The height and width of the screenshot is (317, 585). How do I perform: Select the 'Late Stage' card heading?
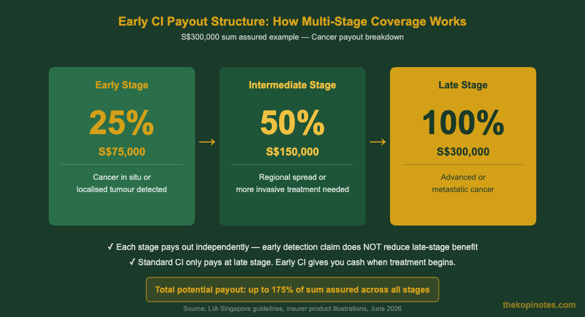pos(463,85)
